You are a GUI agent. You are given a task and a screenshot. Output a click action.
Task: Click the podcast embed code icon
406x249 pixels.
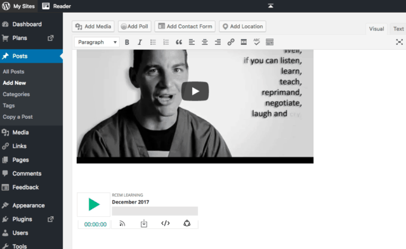point(166,223)
